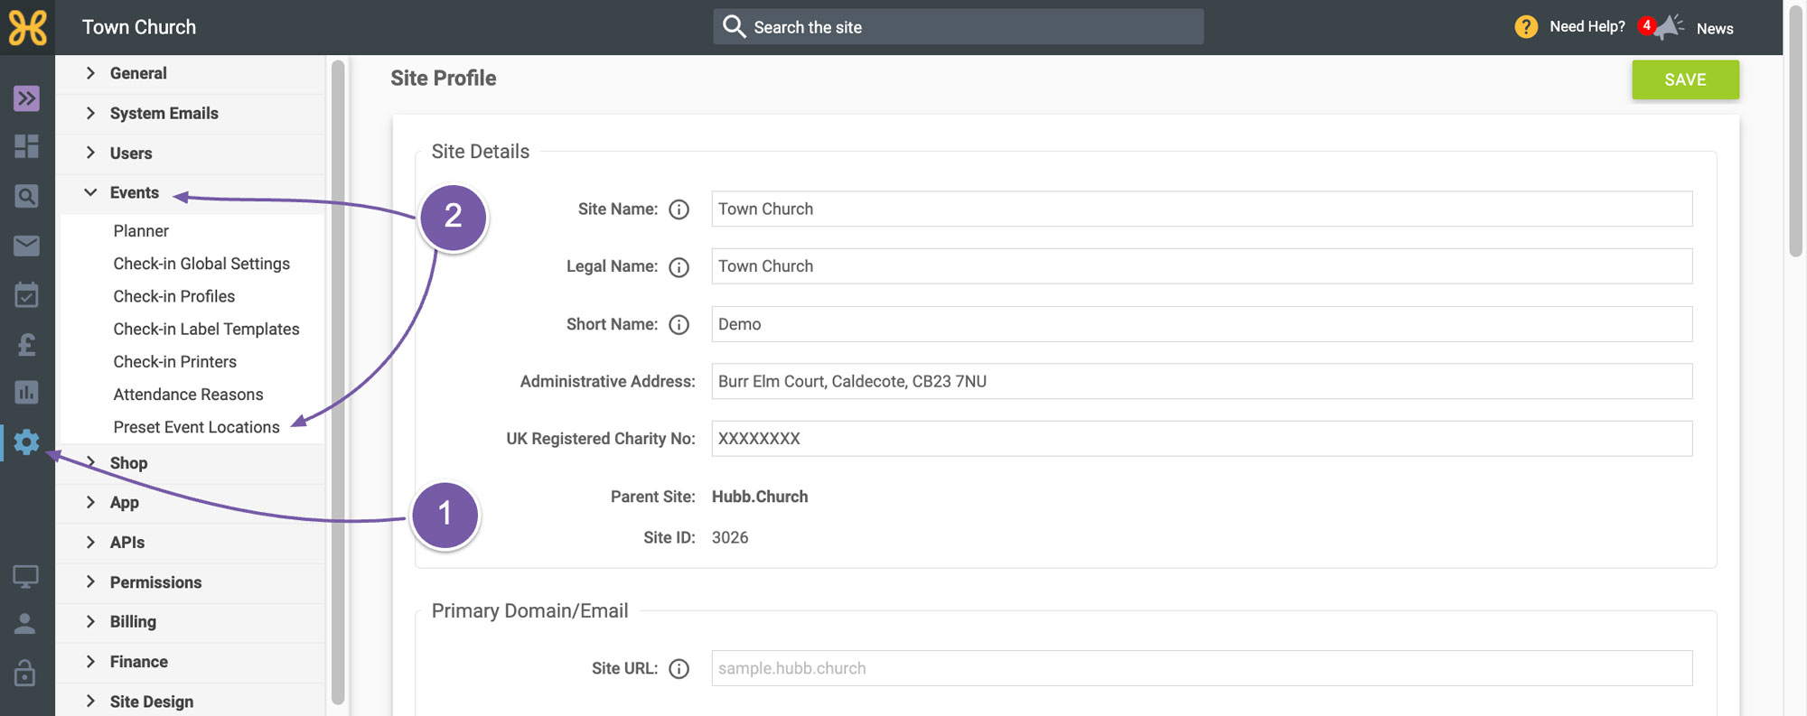Expand the Billing settings section

pos(191,621)
